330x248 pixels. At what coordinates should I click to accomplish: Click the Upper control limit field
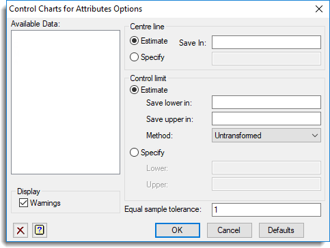[x=266, y=184]
